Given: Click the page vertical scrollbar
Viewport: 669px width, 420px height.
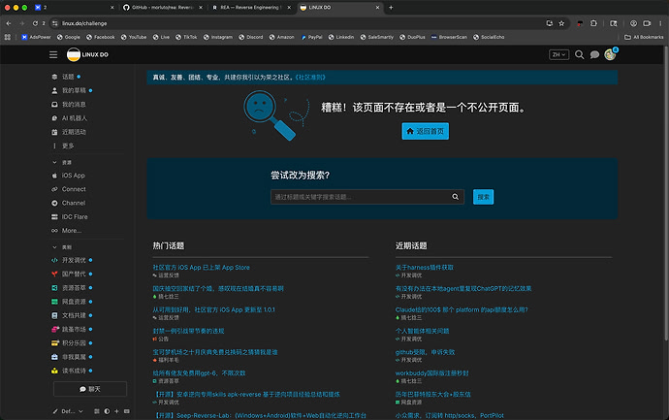Looking at the screenshot, I should point(666,192).
